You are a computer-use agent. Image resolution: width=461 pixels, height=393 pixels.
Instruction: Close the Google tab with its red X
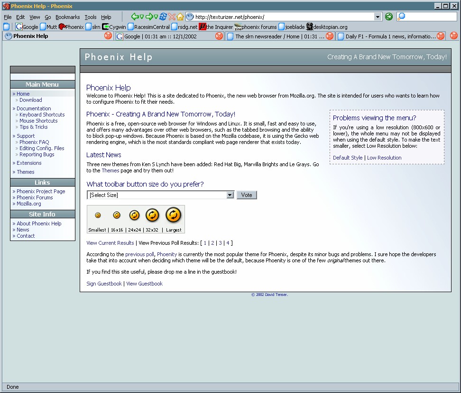[219, 36]
